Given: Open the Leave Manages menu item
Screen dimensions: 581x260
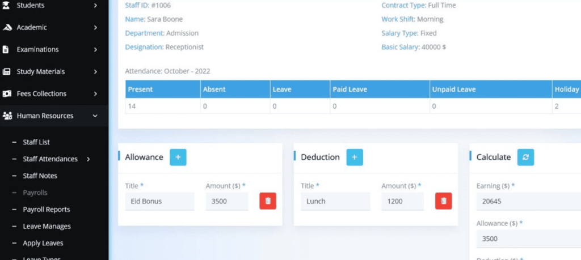Looking at the screenshot, I should pyautogui.click(x=47, y=227).
